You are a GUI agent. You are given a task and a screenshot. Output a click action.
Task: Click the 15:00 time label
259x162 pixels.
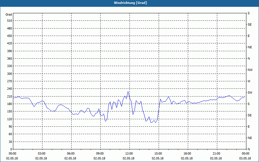pyautogui.click(x=159, y=153)
